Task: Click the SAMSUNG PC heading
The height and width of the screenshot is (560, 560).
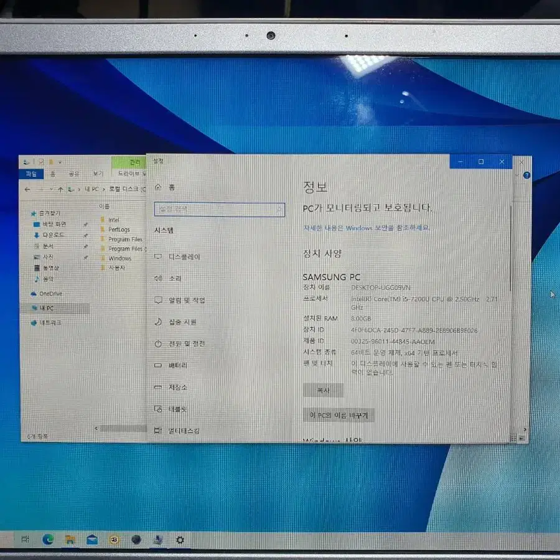Action: coord(331,277)
